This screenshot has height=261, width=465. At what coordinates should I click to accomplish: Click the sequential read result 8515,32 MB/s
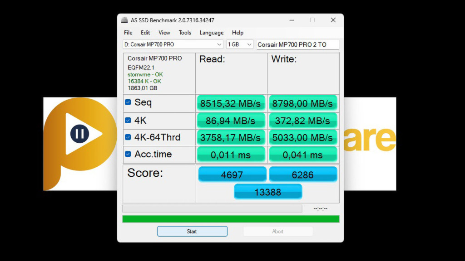[x=231, y=103]
